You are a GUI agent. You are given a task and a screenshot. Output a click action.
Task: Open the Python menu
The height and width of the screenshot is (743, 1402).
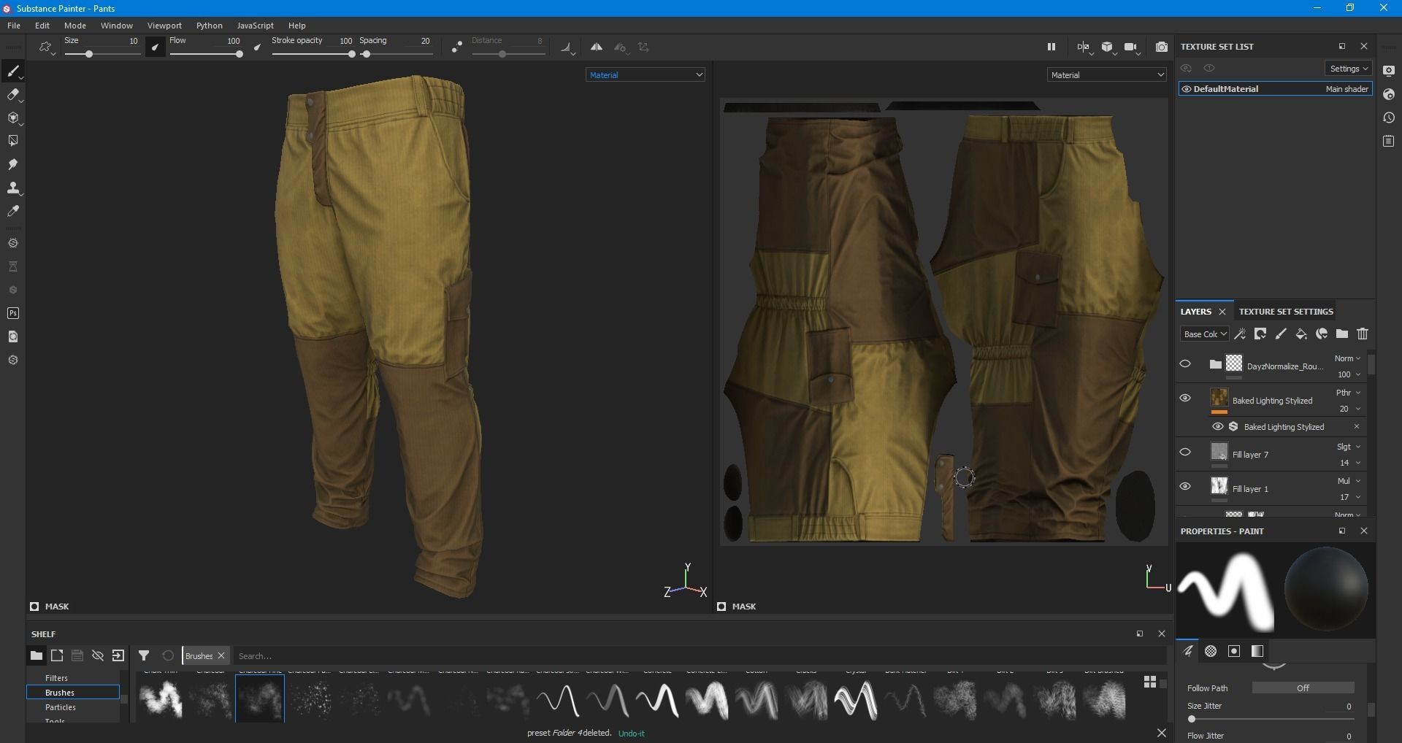click(x=209, y=25)
